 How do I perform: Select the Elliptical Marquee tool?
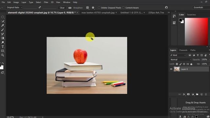tap(3, 17)
